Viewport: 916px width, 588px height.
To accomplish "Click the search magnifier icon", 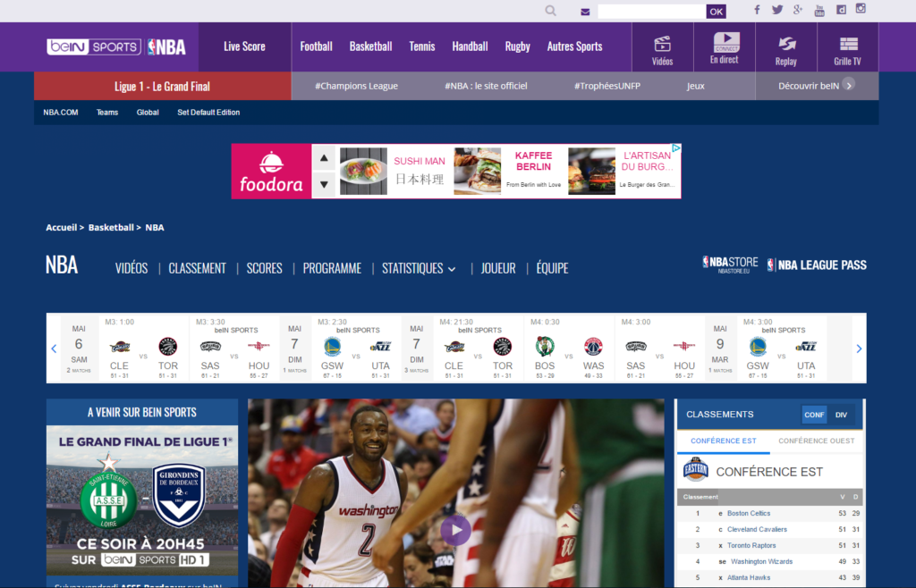I will [x=549, y=10].
